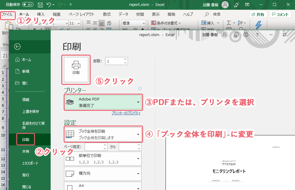Open the A4 paper size dropdown
The width and height of the screenshot is (295, 190).
pyautogui.click(x=103, y=186)
